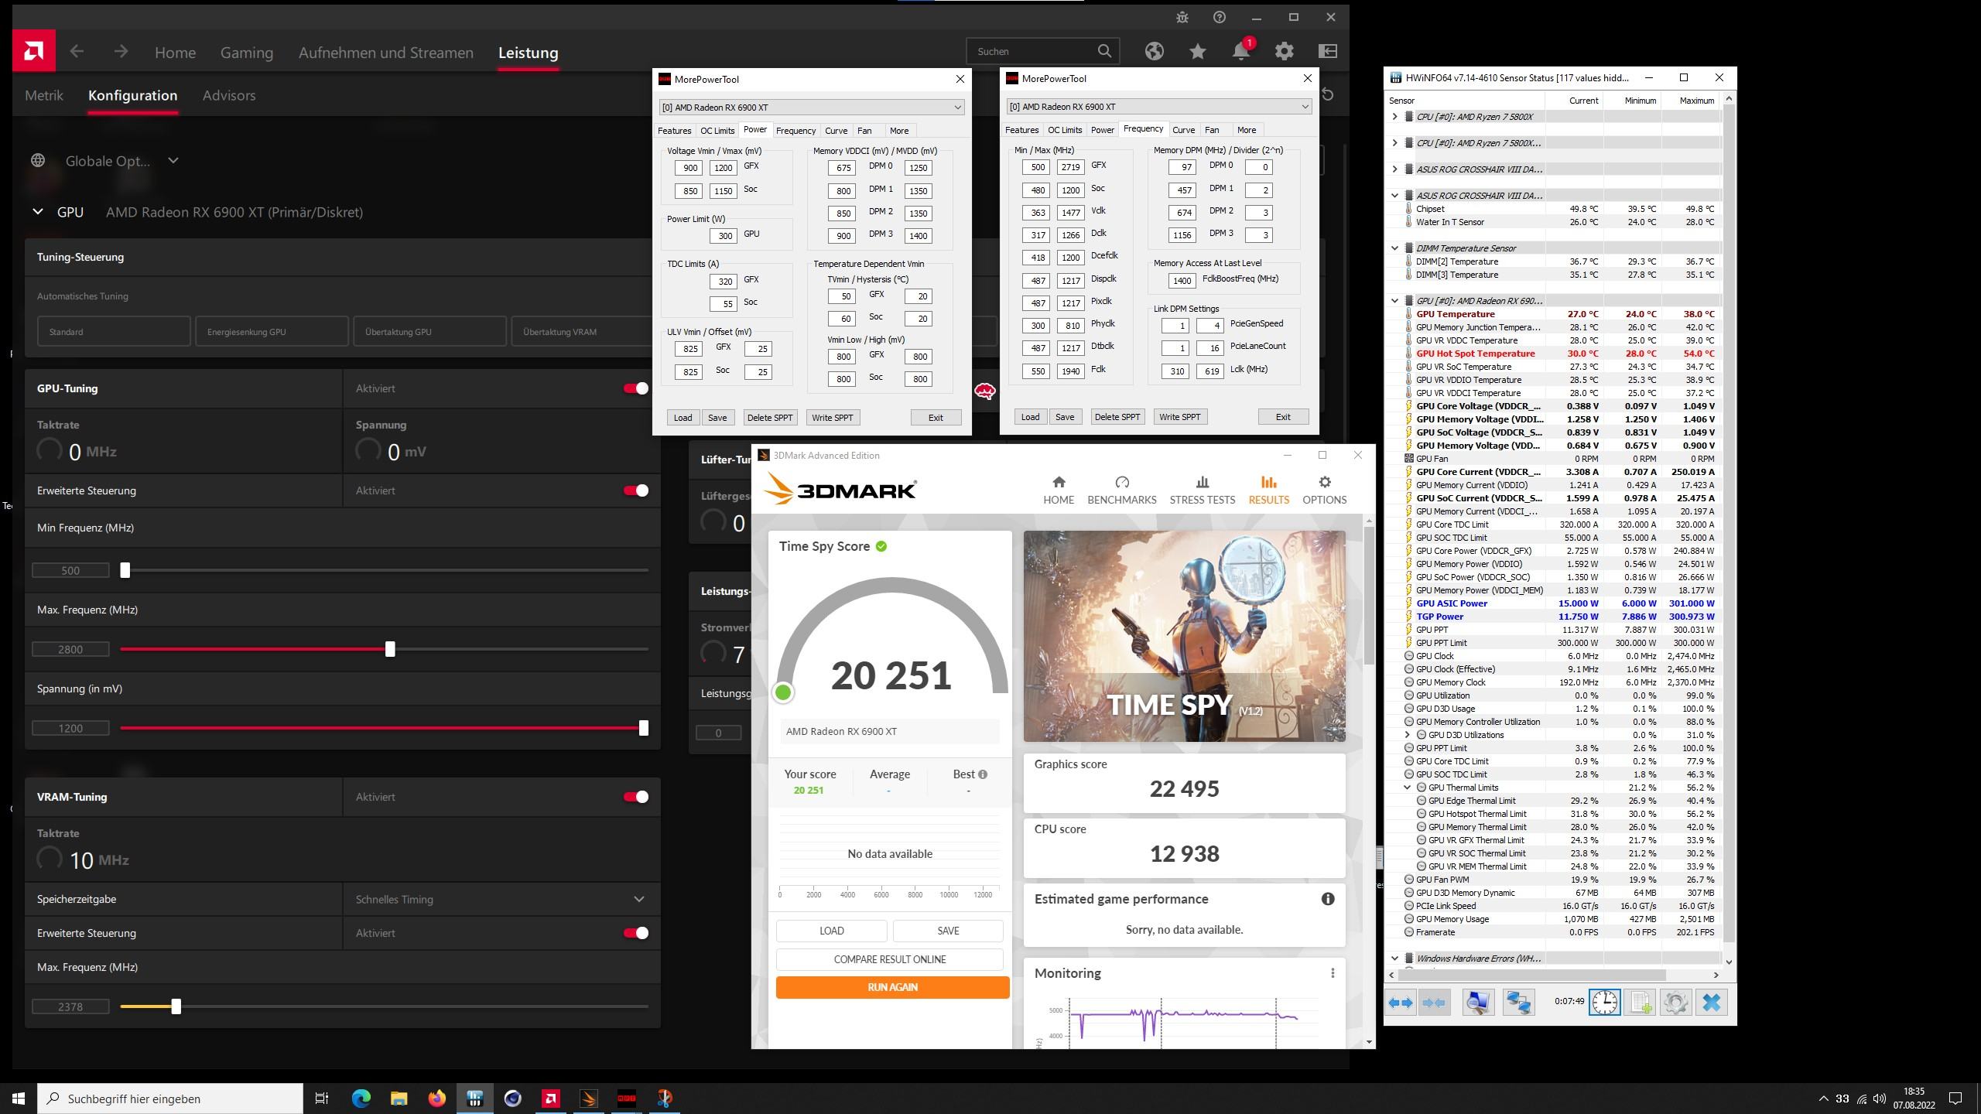Click COMPARE RESULT ONLINE button
1981x1114 pixels.
point(890,959)
